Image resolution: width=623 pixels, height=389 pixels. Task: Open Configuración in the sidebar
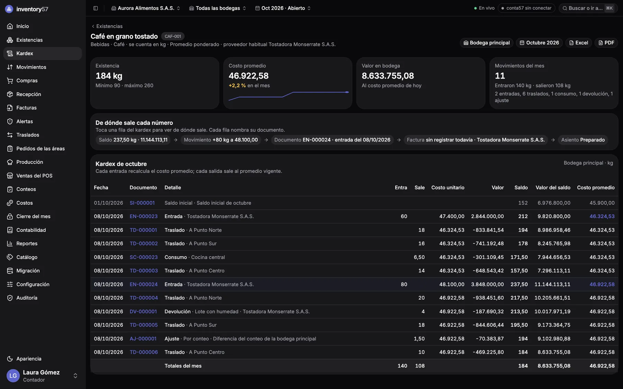pyautogui.click(x=43, y=284)
